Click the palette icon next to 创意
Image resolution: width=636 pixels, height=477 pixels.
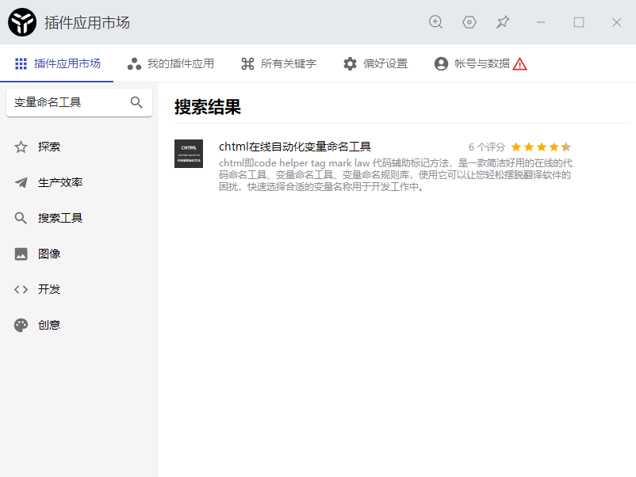[x=21, y=325]
